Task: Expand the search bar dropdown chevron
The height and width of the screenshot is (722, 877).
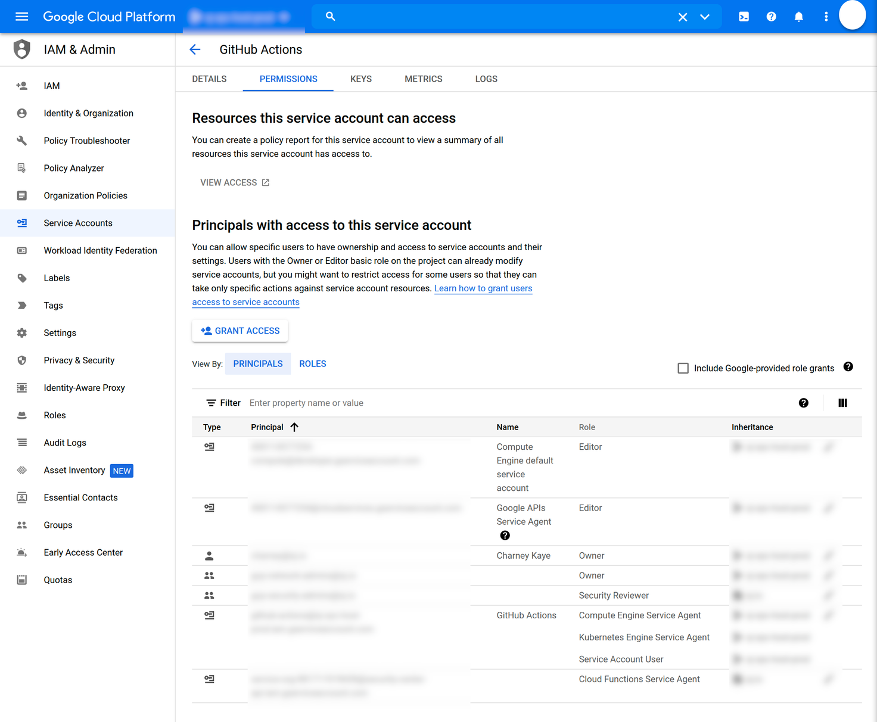Action: pyautogui.click(x=705, y=17)
